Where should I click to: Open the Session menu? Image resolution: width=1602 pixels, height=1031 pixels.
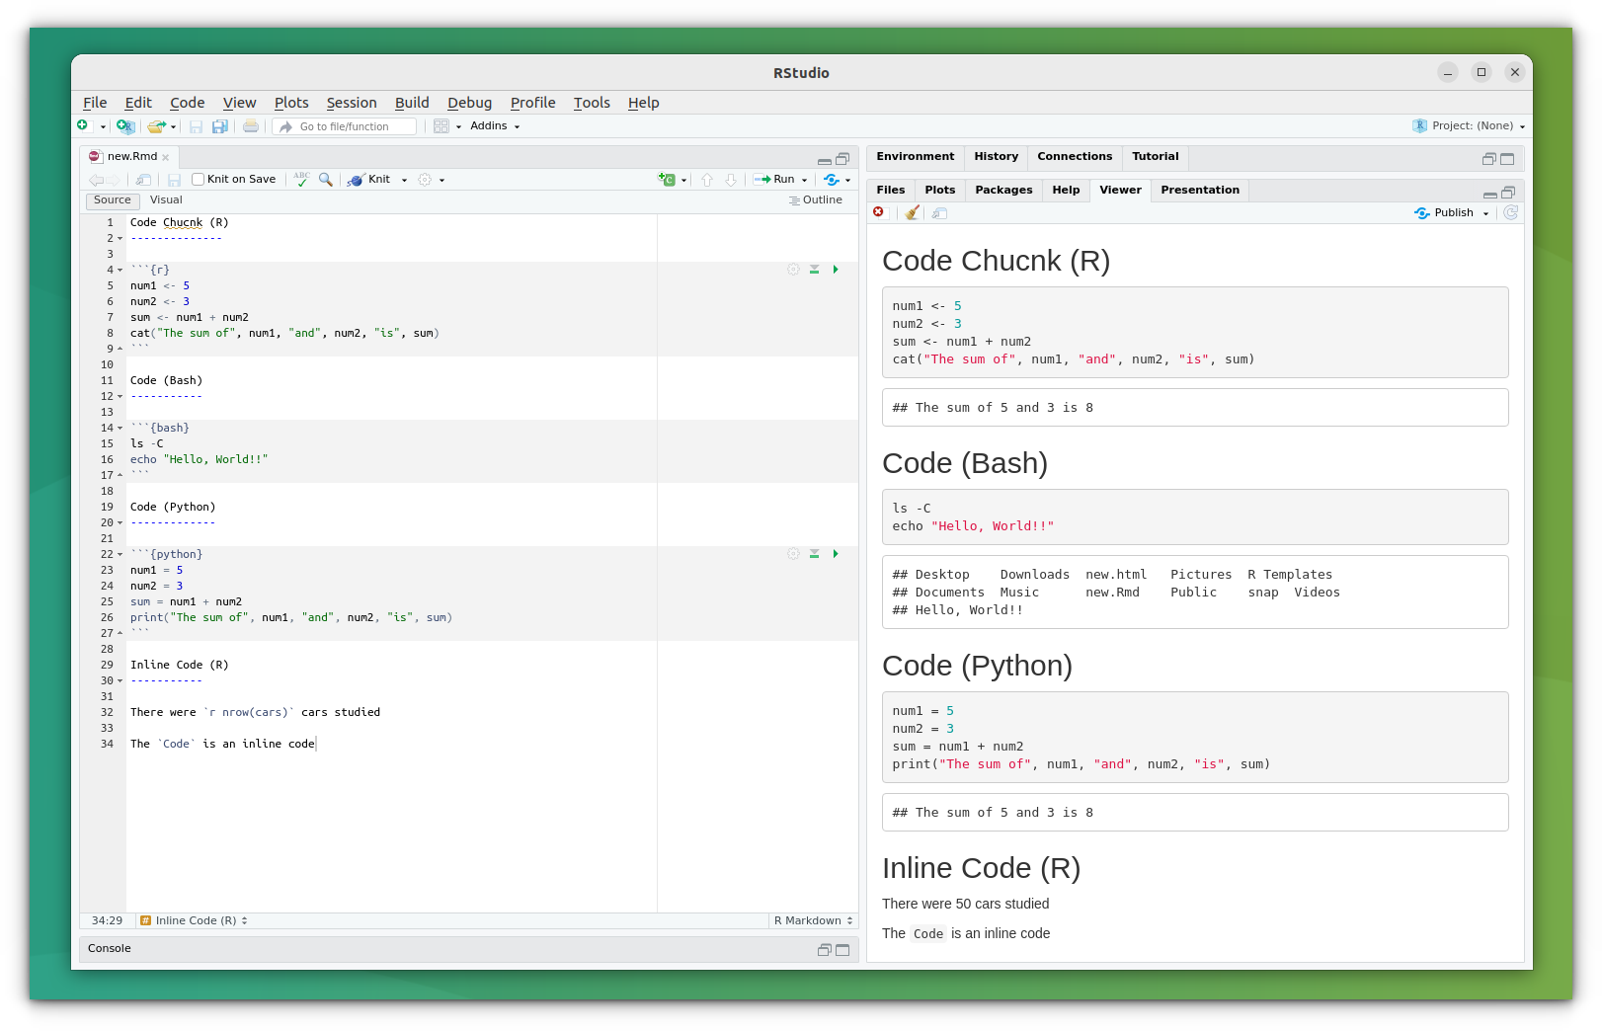point(351,103)
